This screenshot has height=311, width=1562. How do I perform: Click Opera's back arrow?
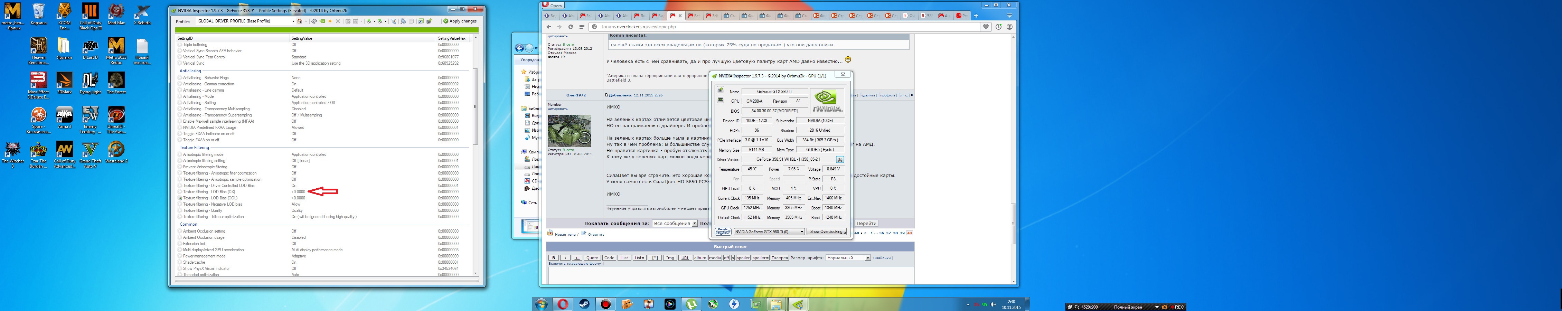(x=549, y=27)
